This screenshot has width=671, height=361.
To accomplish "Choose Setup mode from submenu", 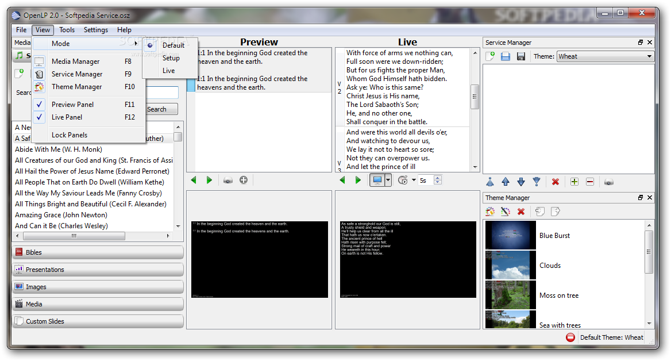I will point(170,58).
